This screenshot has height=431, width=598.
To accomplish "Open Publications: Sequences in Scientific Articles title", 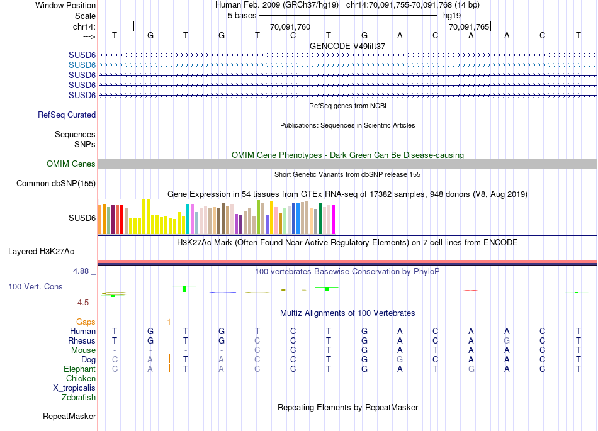I will point(347,125).
